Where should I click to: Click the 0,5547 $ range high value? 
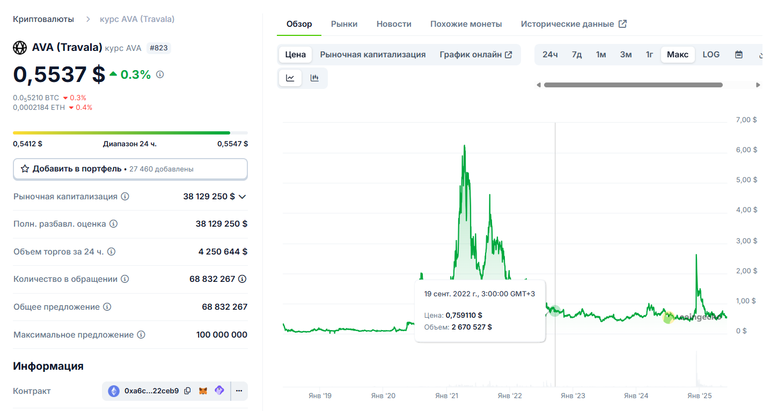(x=233, y=144)
